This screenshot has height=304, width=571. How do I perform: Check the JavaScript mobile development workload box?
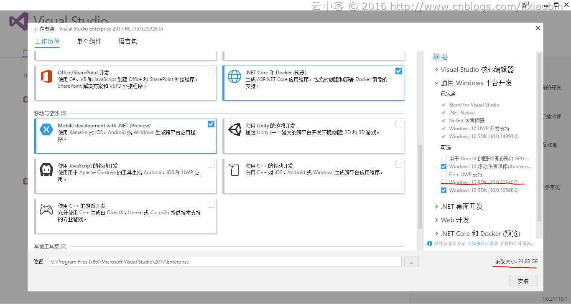(211, 164)
